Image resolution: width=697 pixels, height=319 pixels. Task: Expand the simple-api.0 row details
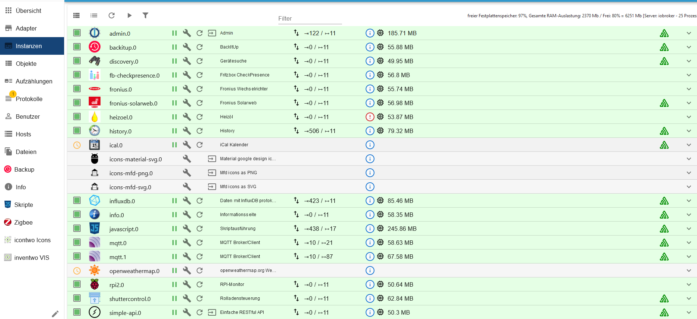(x=689, y=312)
